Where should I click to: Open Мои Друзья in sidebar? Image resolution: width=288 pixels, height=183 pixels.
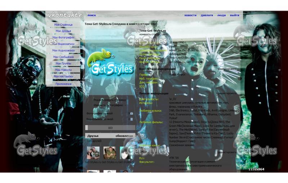pos(63,31)
